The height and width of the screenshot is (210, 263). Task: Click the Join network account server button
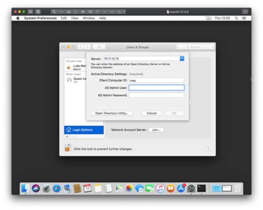156,130
